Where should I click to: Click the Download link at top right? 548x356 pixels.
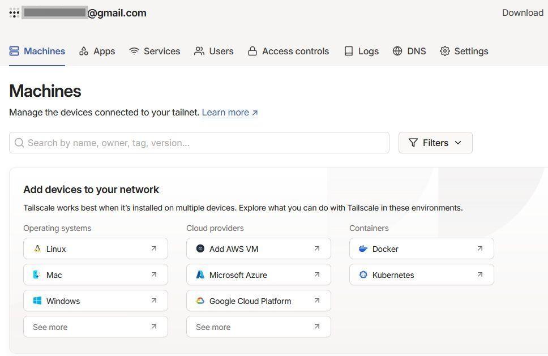pyautogui.click(x=522, y=12)
